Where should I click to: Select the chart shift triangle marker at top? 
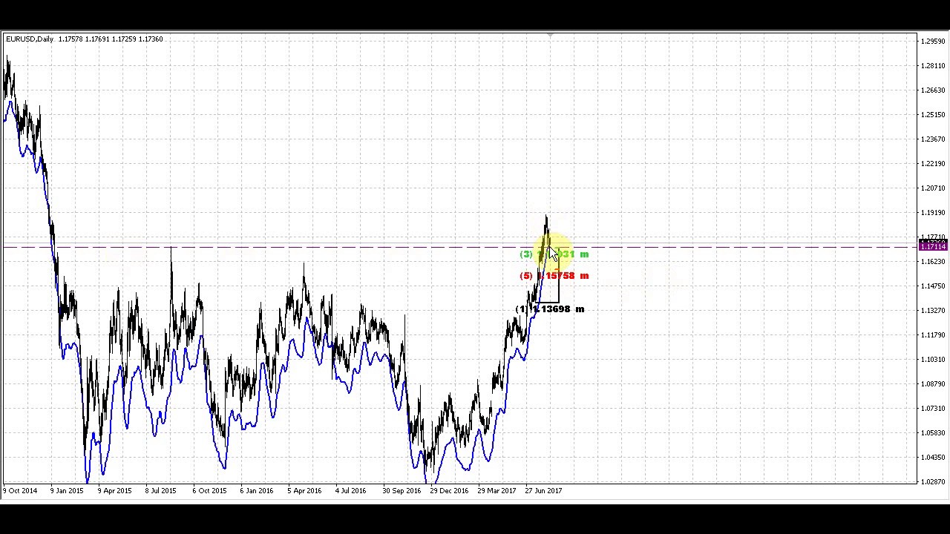(550, 36)
